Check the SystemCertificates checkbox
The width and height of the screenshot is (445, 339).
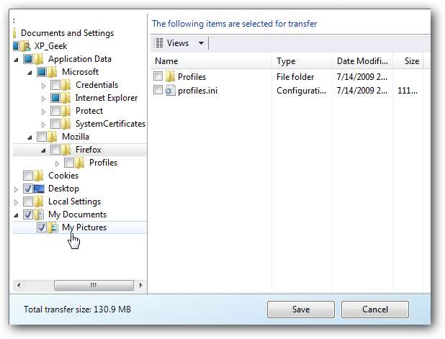(x=55, y=124)
